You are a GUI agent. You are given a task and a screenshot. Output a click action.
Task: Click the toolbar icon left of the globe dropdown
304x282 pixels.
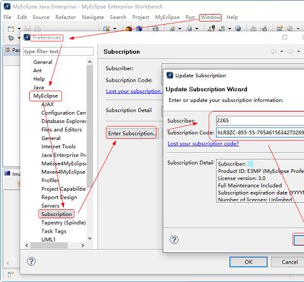tap(222, 29)
